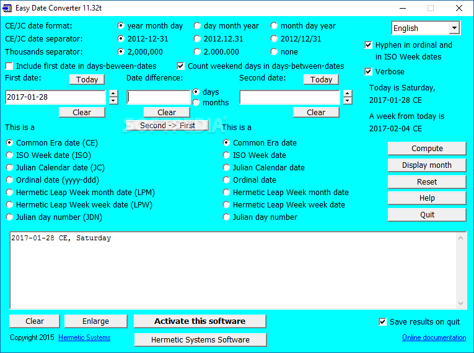Set second date as Julian day number
This screenshot has width=474, height=353.
[226, 217]
